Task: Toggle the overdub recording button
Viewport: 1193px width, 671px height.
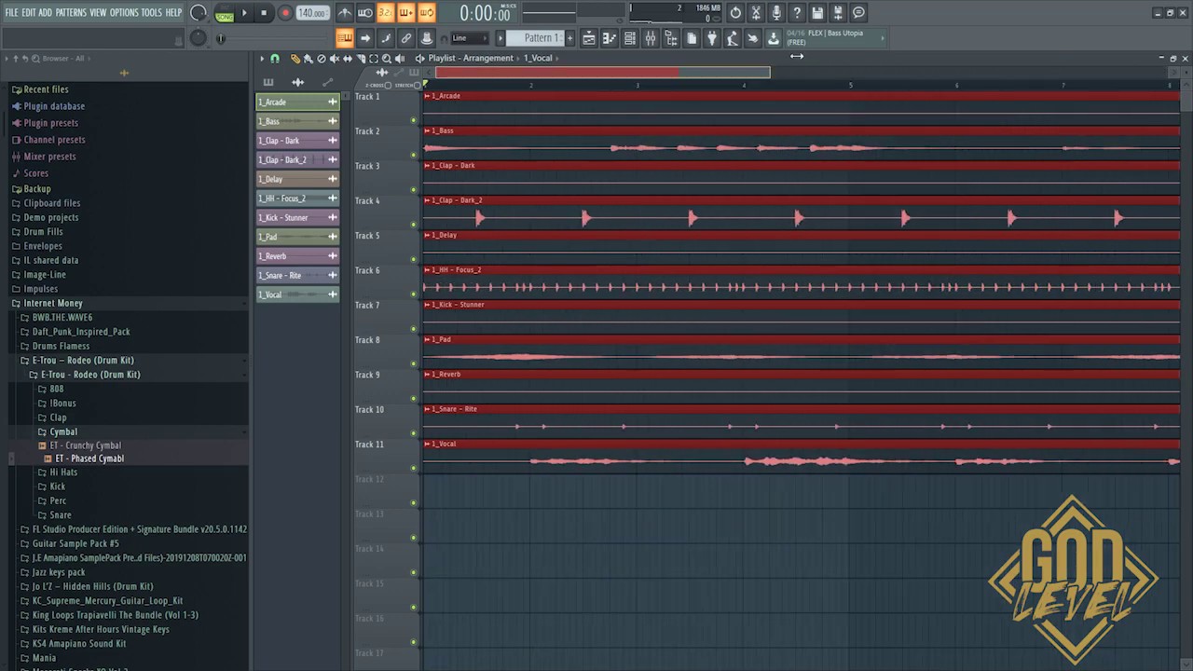Action: (406, 13)
